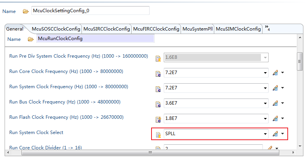The image size is (308, 160).
Task: Click the Run System Clock Frequency calc icon
Action: pyautogui.click(x=158, y=89)
